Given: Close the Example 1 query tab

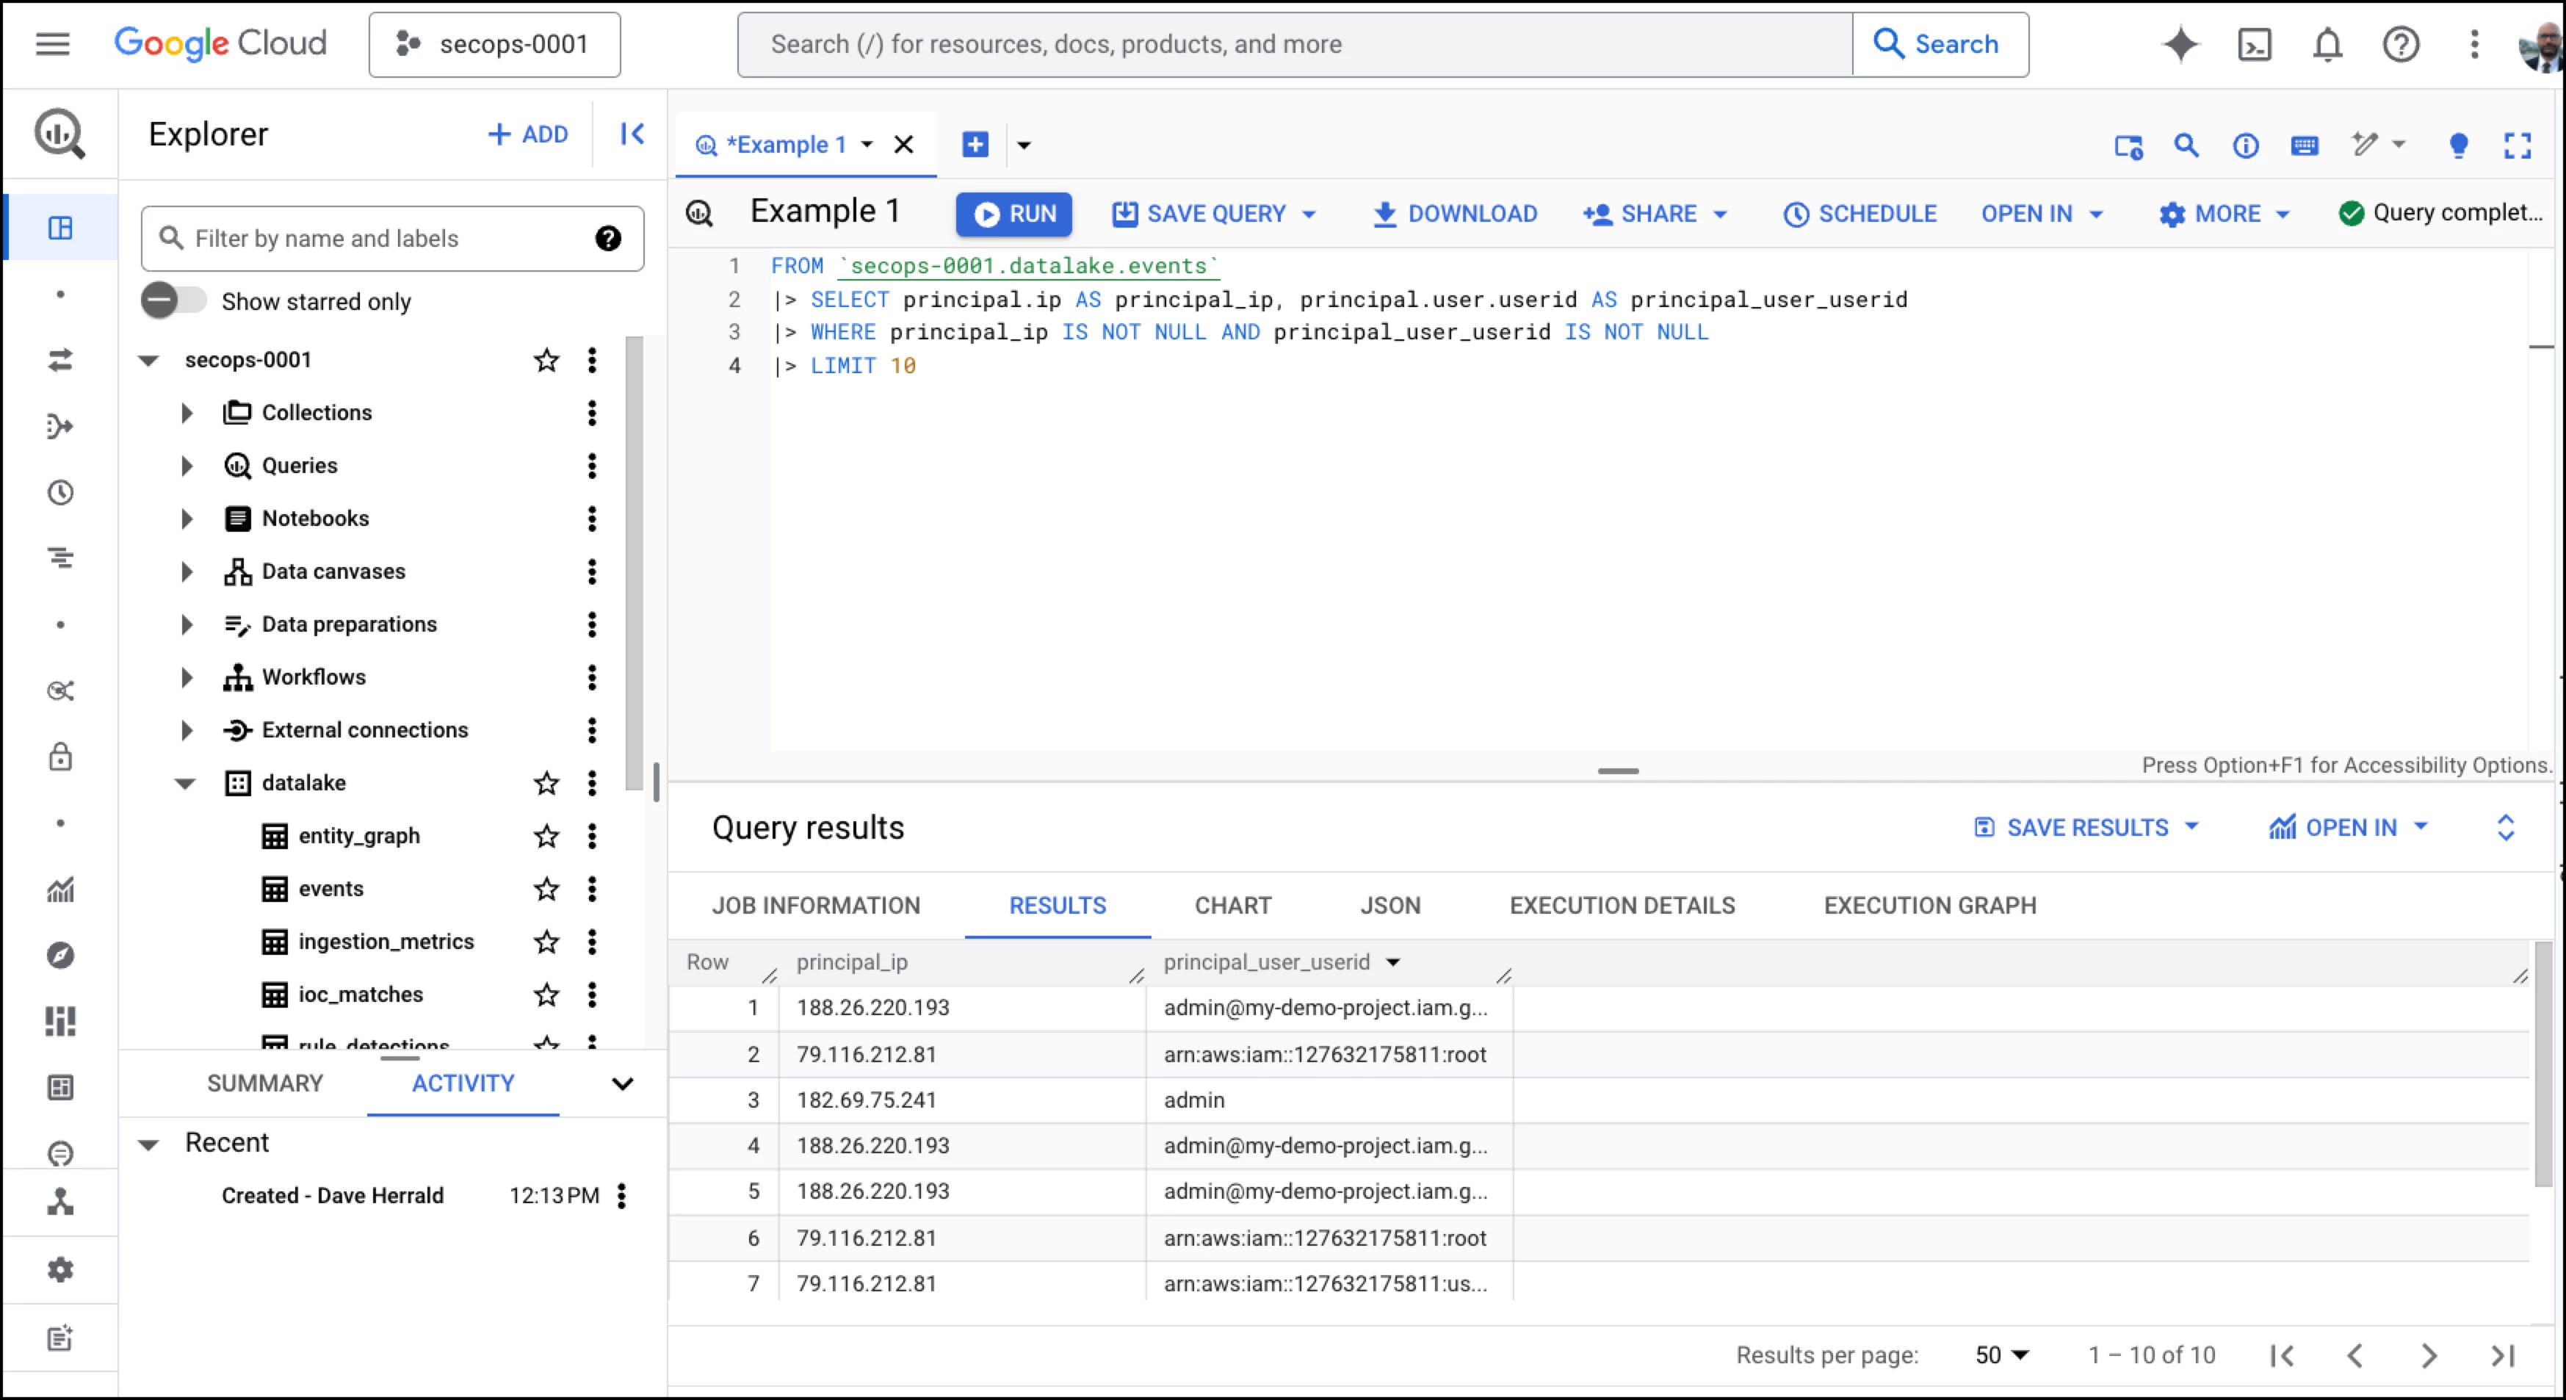Looking at the screenshot, I should tap(903, 145).
